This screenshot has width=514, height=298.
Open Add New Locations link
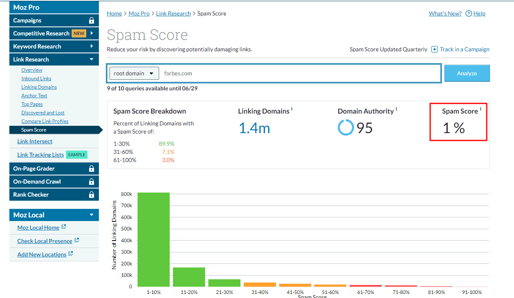tap(42, 254)
